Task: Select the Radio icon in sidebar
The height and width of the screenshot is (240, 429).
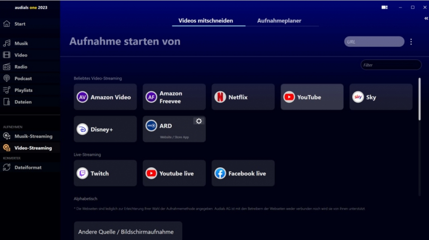Action: [x=6, y=67]
